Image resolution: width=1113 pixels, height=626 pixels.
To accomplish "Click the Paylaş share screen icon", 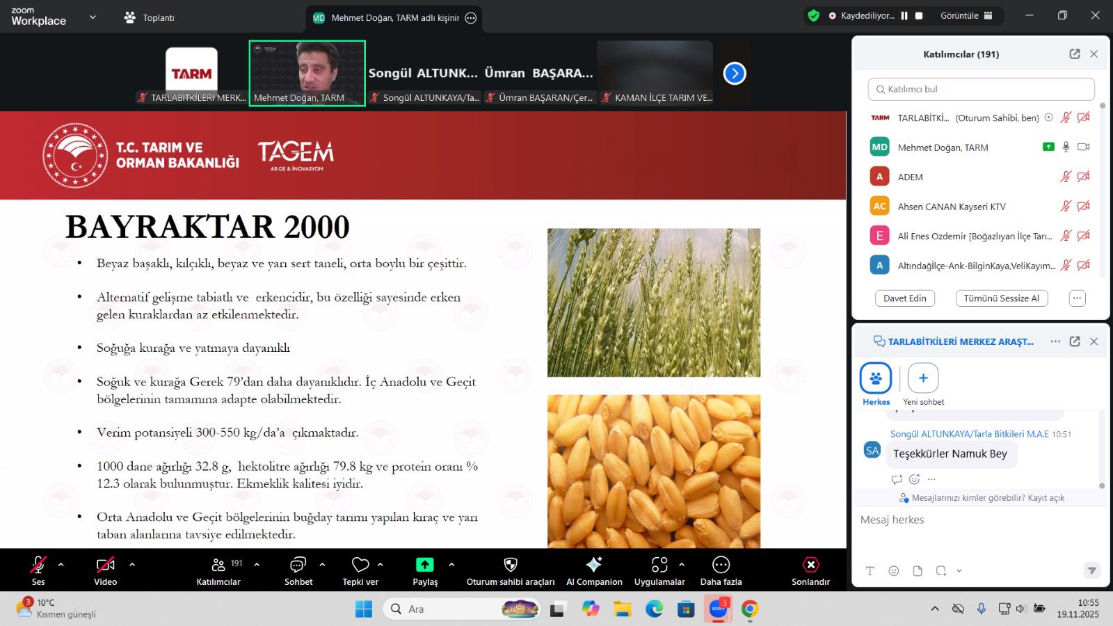I will 424,565.
